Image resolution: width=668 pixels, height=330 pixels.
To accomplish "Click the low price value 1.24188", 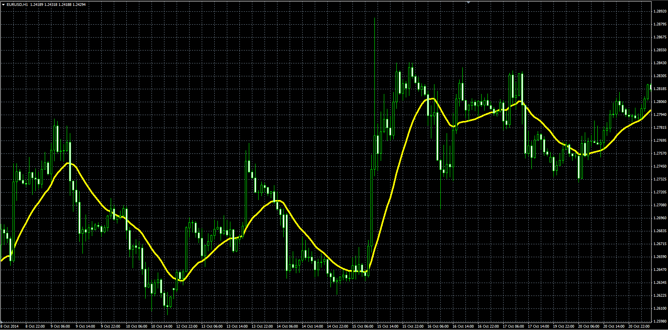I will tap(65, 4).
